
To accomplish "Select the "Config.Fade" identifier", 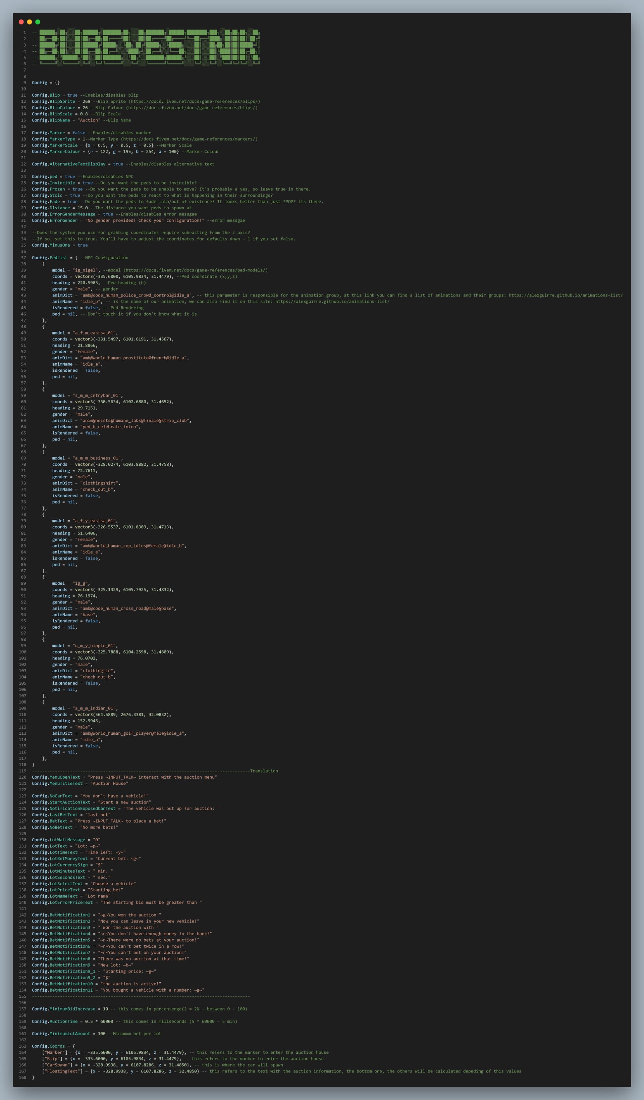I will click(46, 202).
